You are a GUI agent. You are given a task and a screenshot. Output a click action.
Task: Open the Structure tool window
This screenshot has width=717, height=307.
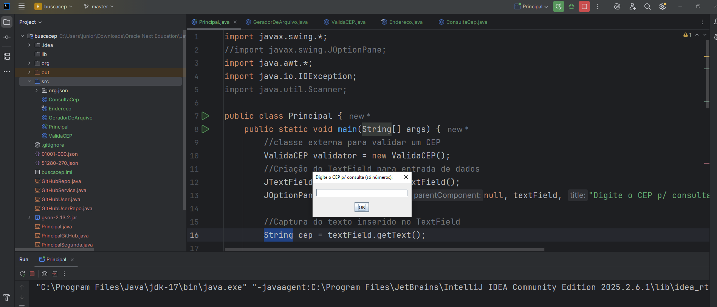coord(7,56)
